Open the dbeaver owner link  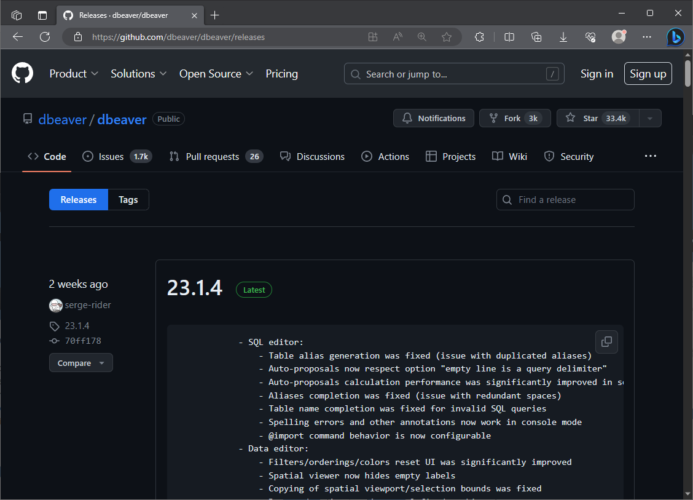[62, 119]
